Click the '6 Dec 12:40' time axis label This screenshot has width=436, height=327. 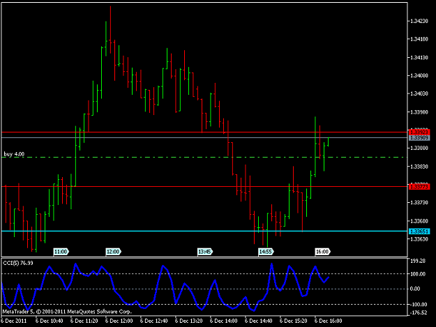pos(153,321)
